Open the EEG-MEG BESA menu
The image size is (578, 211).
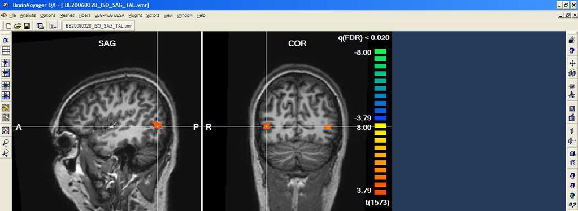click(x=110, y=15)
